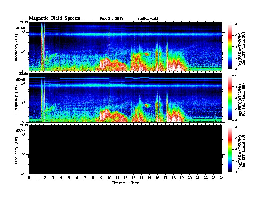Click hour tick label "11" on time axis
Image resolution: width=264 pixels, height=204 pixels.
tap(117, 178)
